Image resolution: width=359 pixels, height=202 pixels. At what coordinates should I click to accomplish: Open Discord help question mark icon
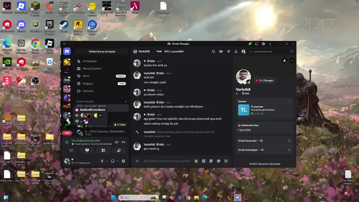tap(263, 44)
